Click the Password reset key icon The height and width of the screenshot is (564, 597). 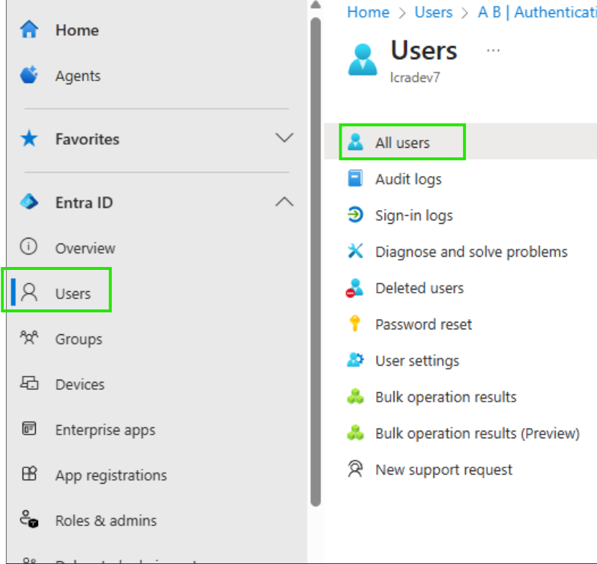tap(355, 323)
